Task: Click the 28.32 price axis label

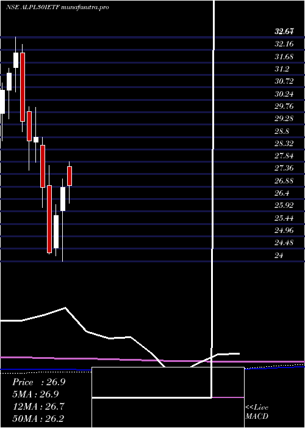Action: 284,144
